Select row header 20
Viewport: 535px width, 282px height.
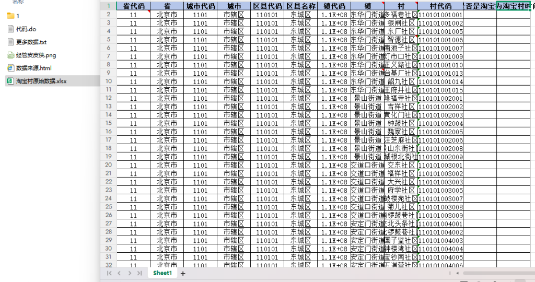109,164
